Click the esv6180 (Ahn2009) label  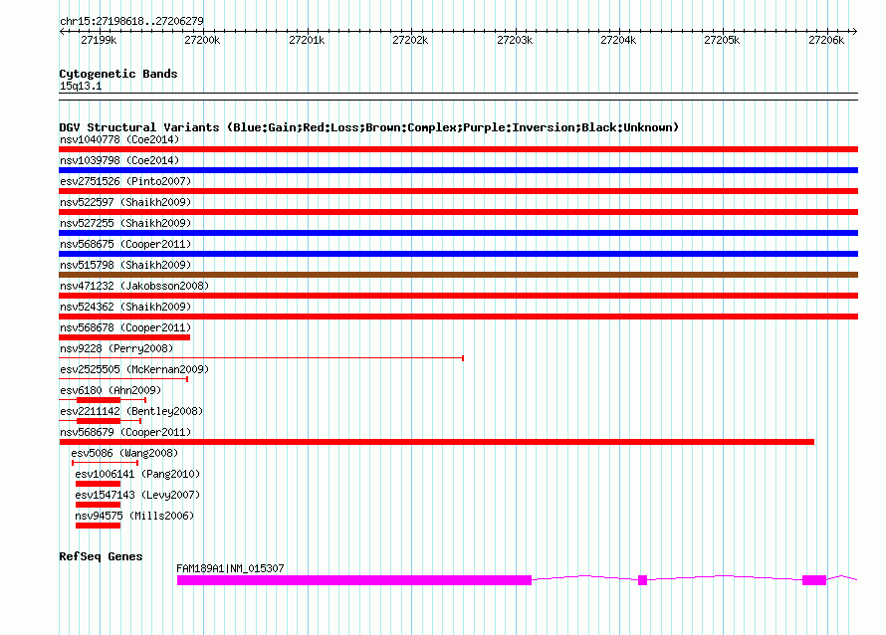click(111, 390)
